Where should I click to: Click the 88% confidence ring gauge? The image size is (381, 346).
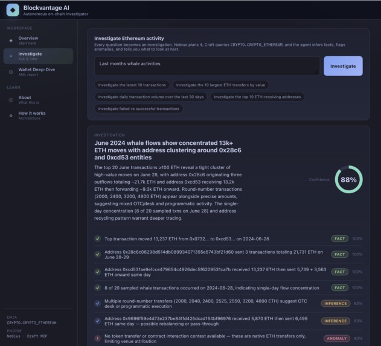pyautogui.click(x=348, y=179)
